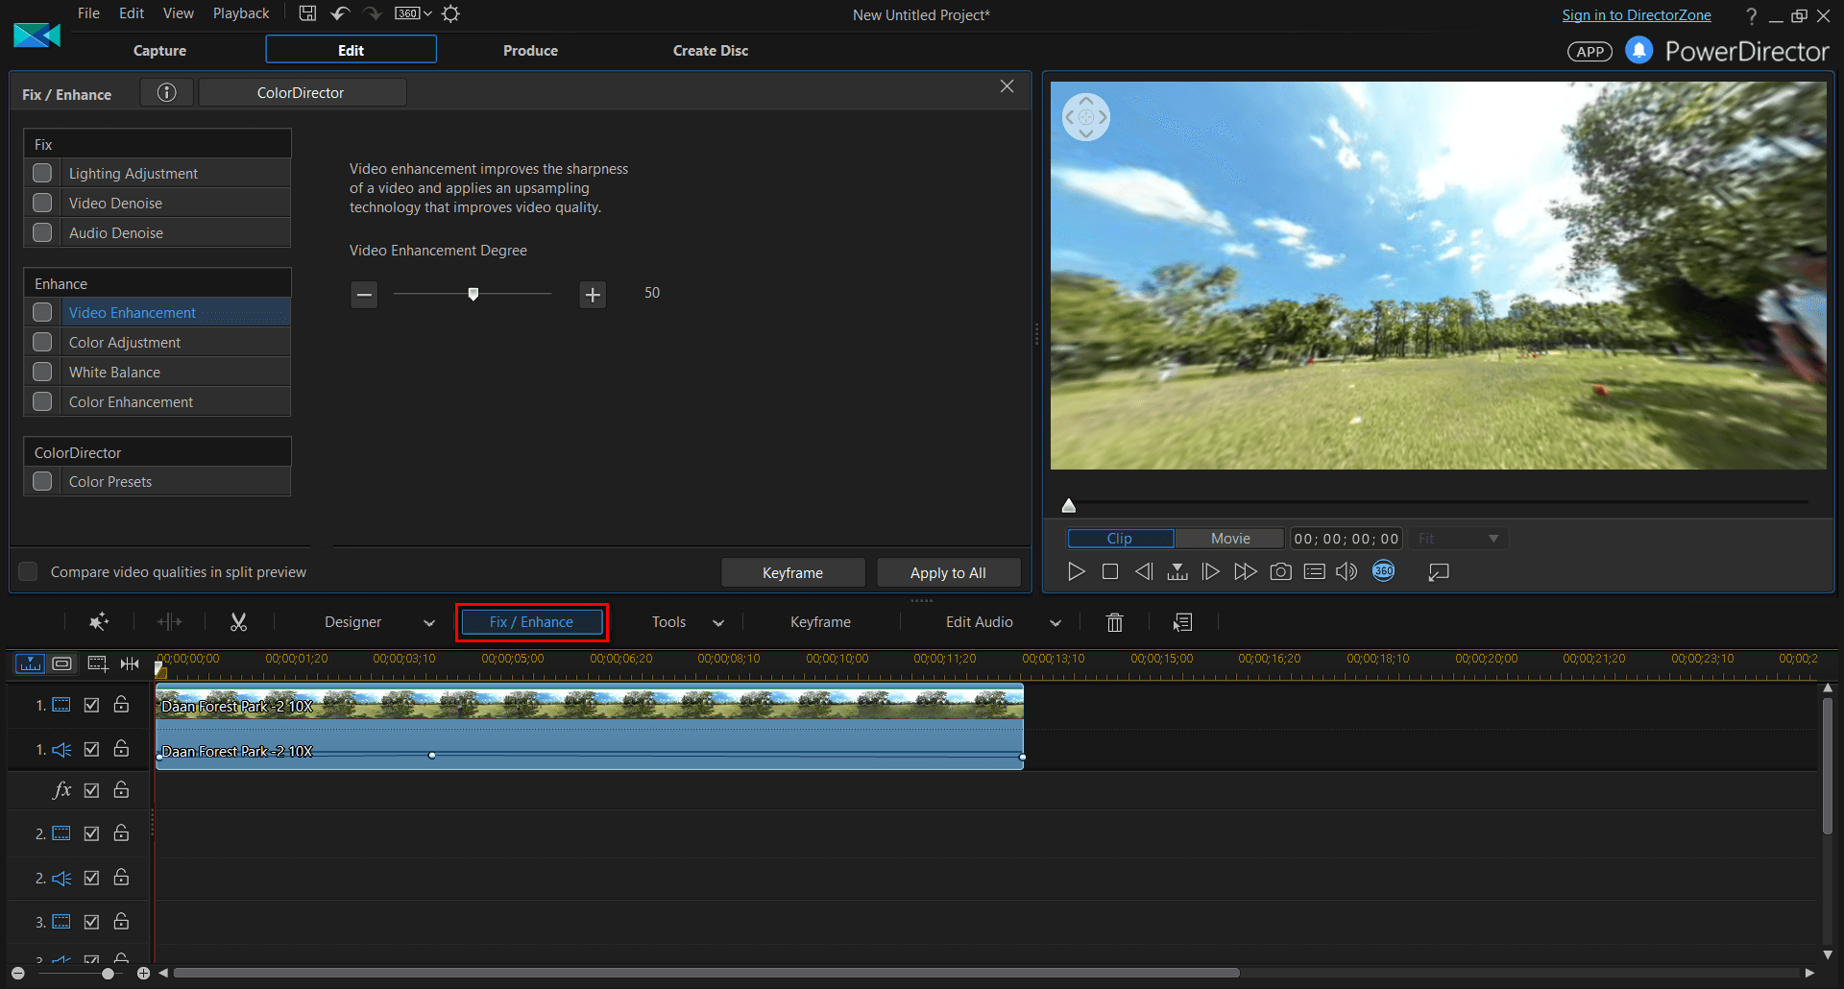Viewport: 1844px width, 989px height.
Task: Enable the Color Enhancement checkbox
Action: coord(42,401)
